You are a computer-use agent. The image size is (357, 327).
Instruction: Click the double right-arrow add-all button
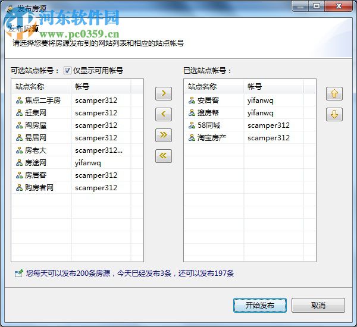point(164,135)
